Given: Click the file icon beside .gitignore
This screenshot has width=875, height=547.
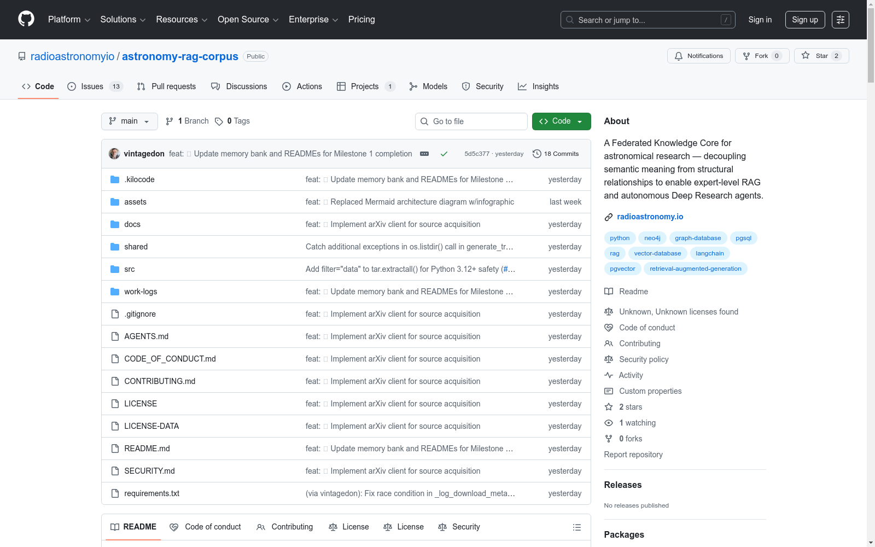Looking at the screenshot, I should (x=115, y=314).
